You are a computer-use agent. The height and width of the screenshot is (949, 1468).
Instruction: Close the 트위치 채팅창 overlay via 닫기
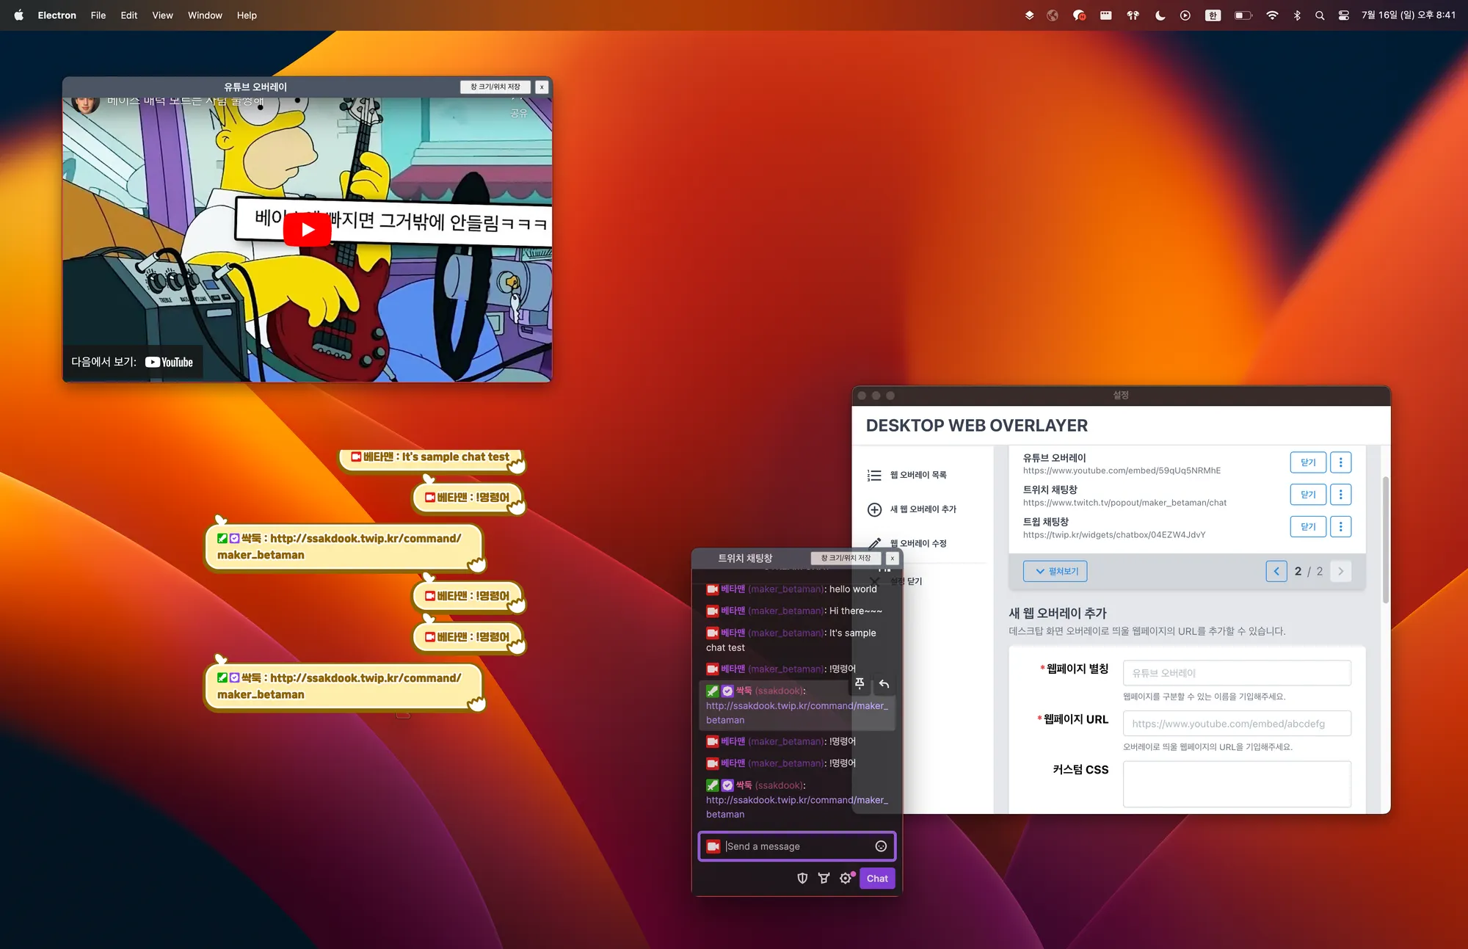tap(1307, 495)
